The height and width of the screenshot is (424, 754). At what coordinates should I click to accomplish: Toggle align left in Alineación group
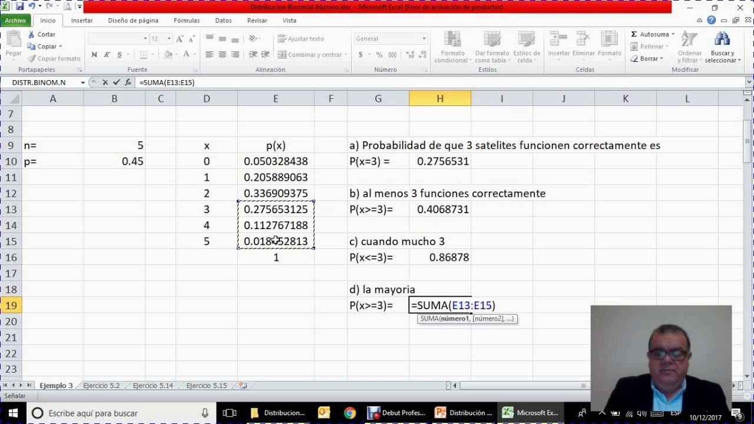coord(209,55)
